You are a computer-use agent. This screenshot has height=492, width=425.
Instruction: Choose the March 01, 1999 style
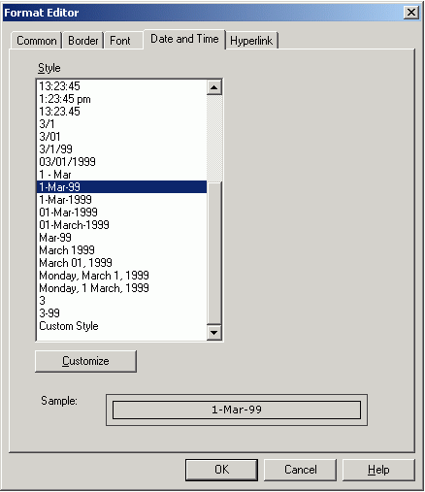pos(121,263)
